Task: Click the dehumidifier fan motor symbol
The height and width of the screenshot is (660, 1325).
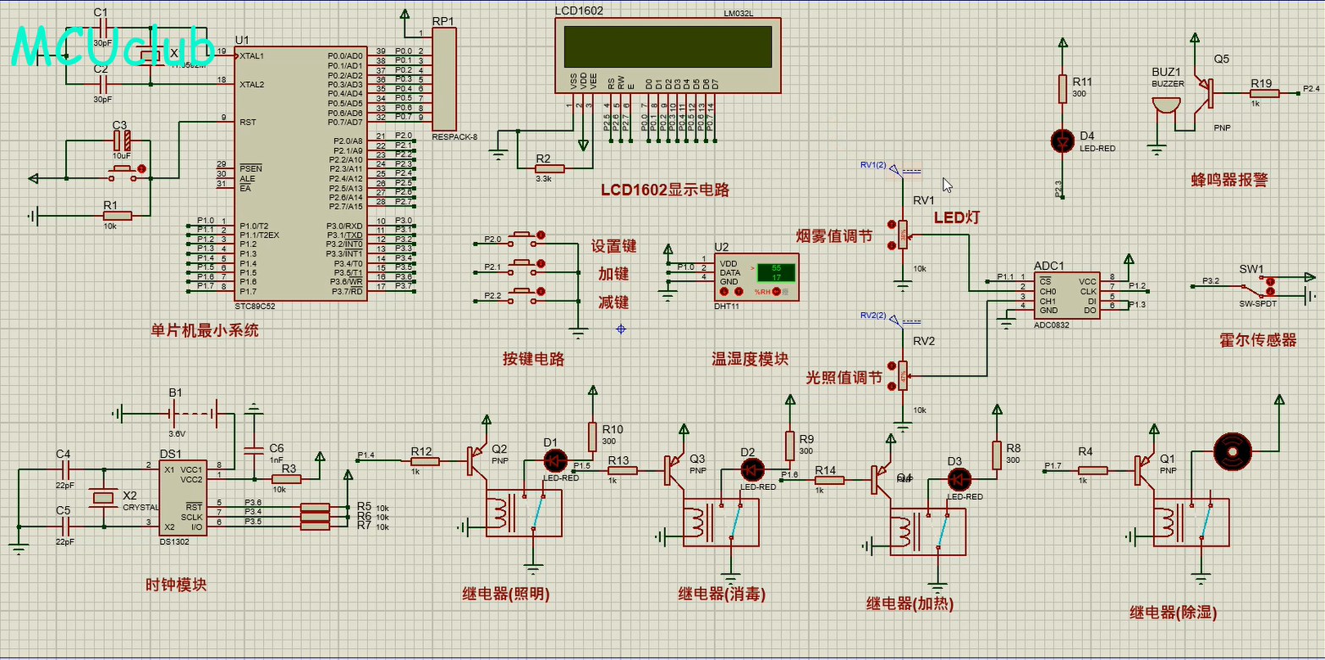Action: tap(1231, 452)
